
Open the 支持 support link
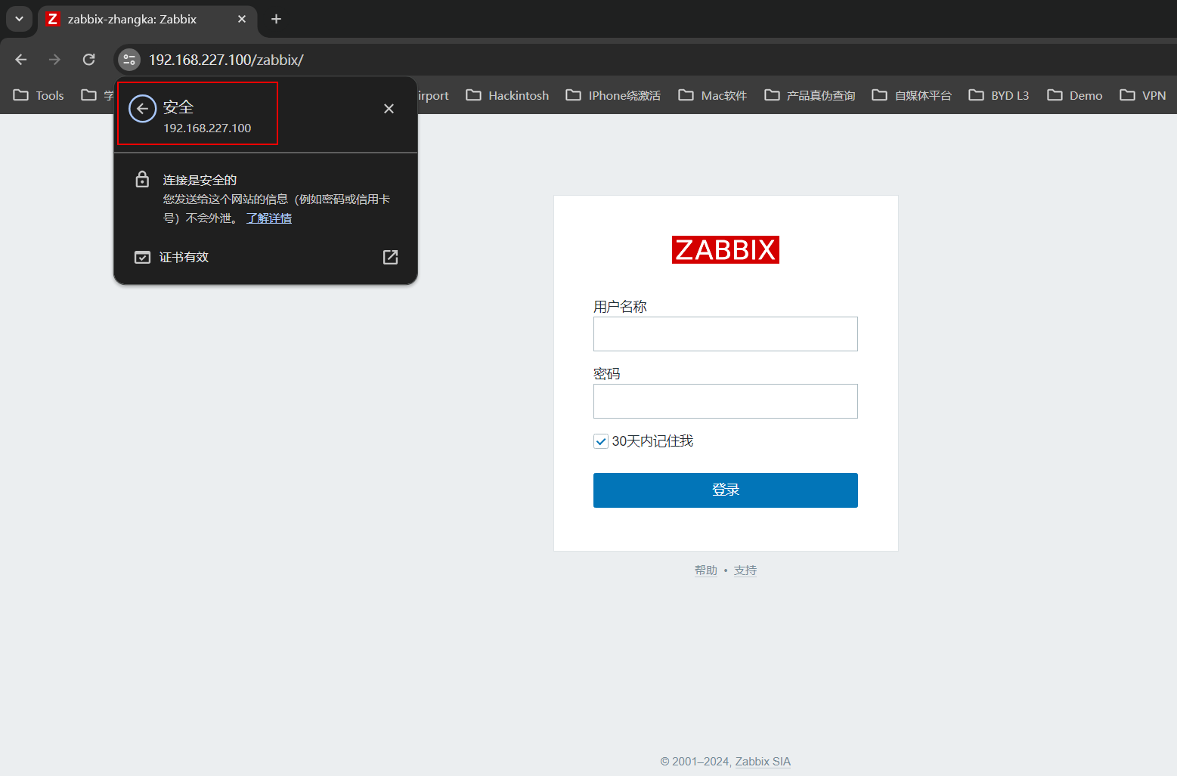(745, 570)
